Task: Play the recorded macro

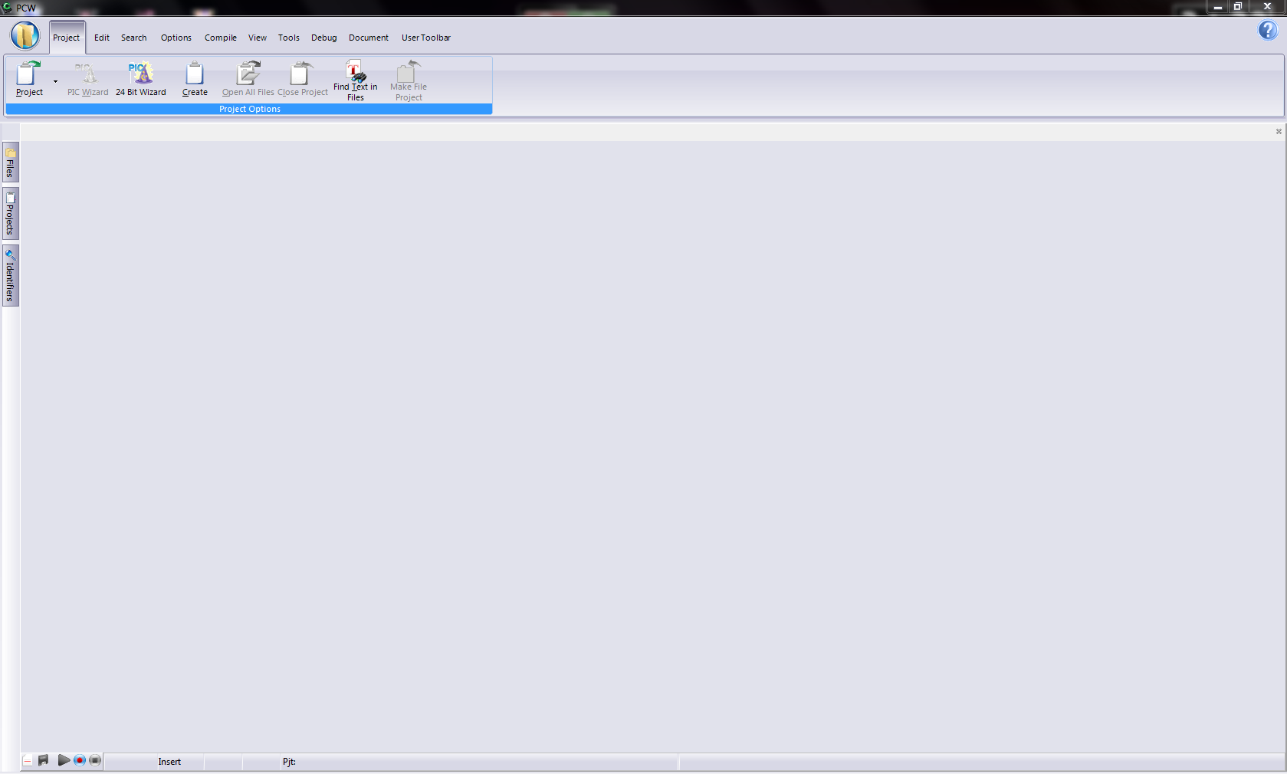Action: pos(64,760)
